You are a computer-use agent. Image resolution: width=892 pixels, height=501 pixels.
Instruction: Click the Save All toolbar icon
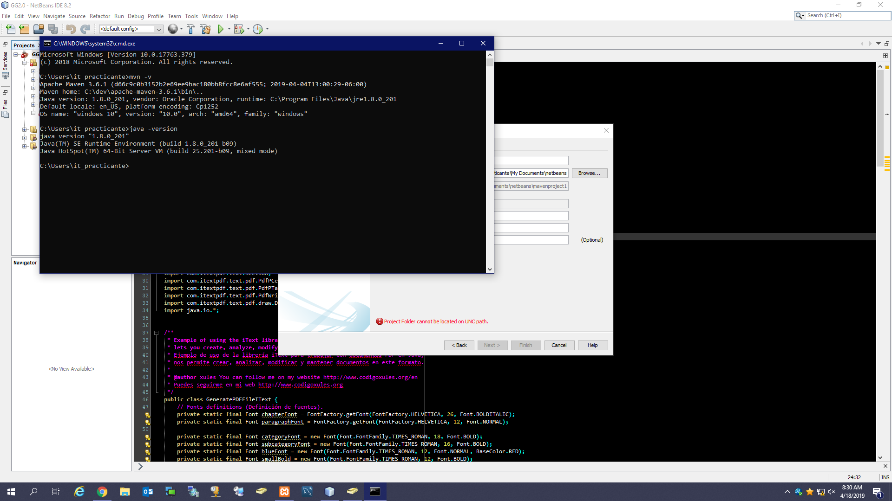53,29
